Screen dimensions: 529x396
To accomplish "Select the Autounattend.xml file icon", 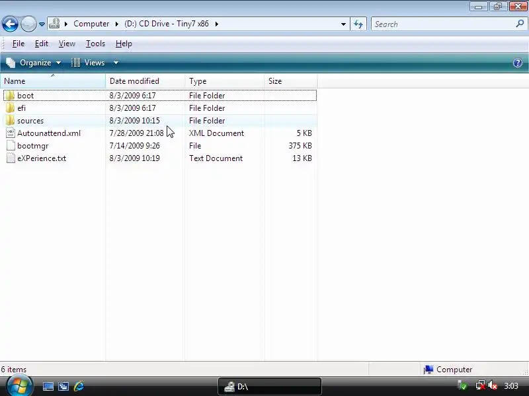I will pos(11,133).
